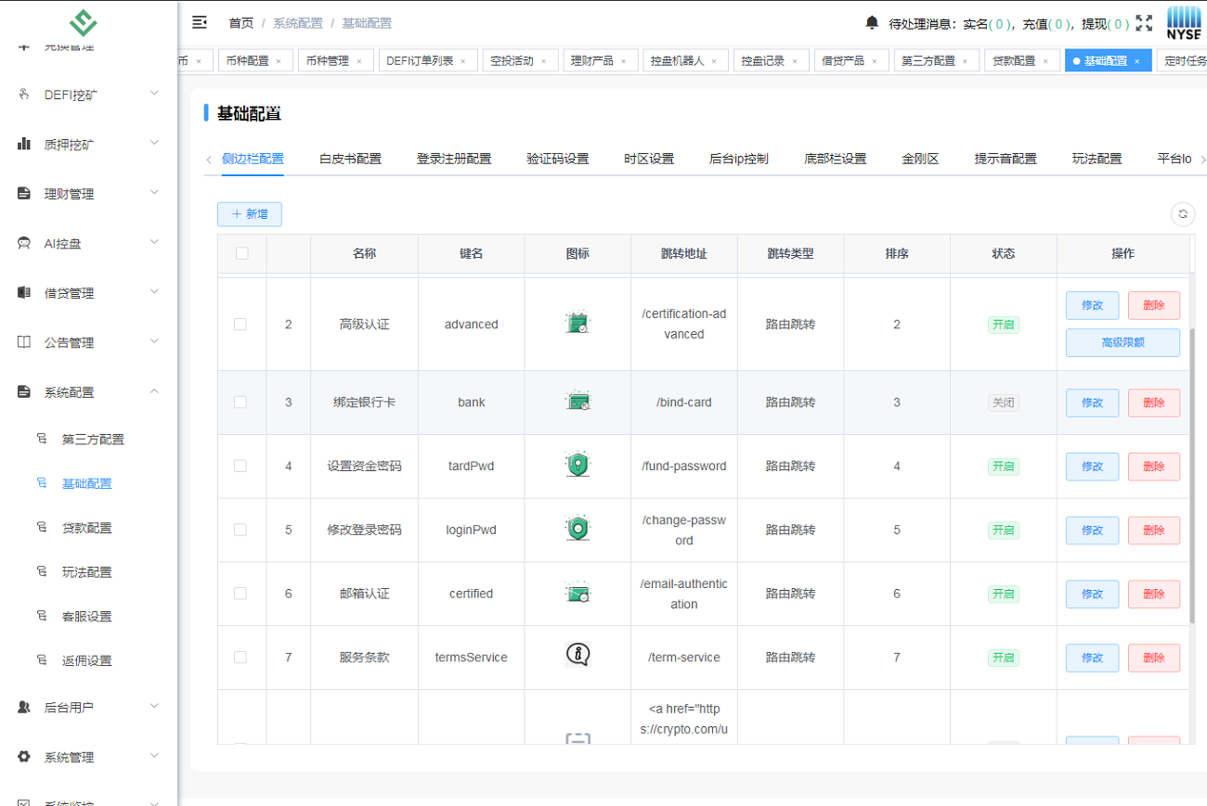1207x806 pixels.
Task: Switch to the 白皮书配置 tab
Action: coord(350,159)
